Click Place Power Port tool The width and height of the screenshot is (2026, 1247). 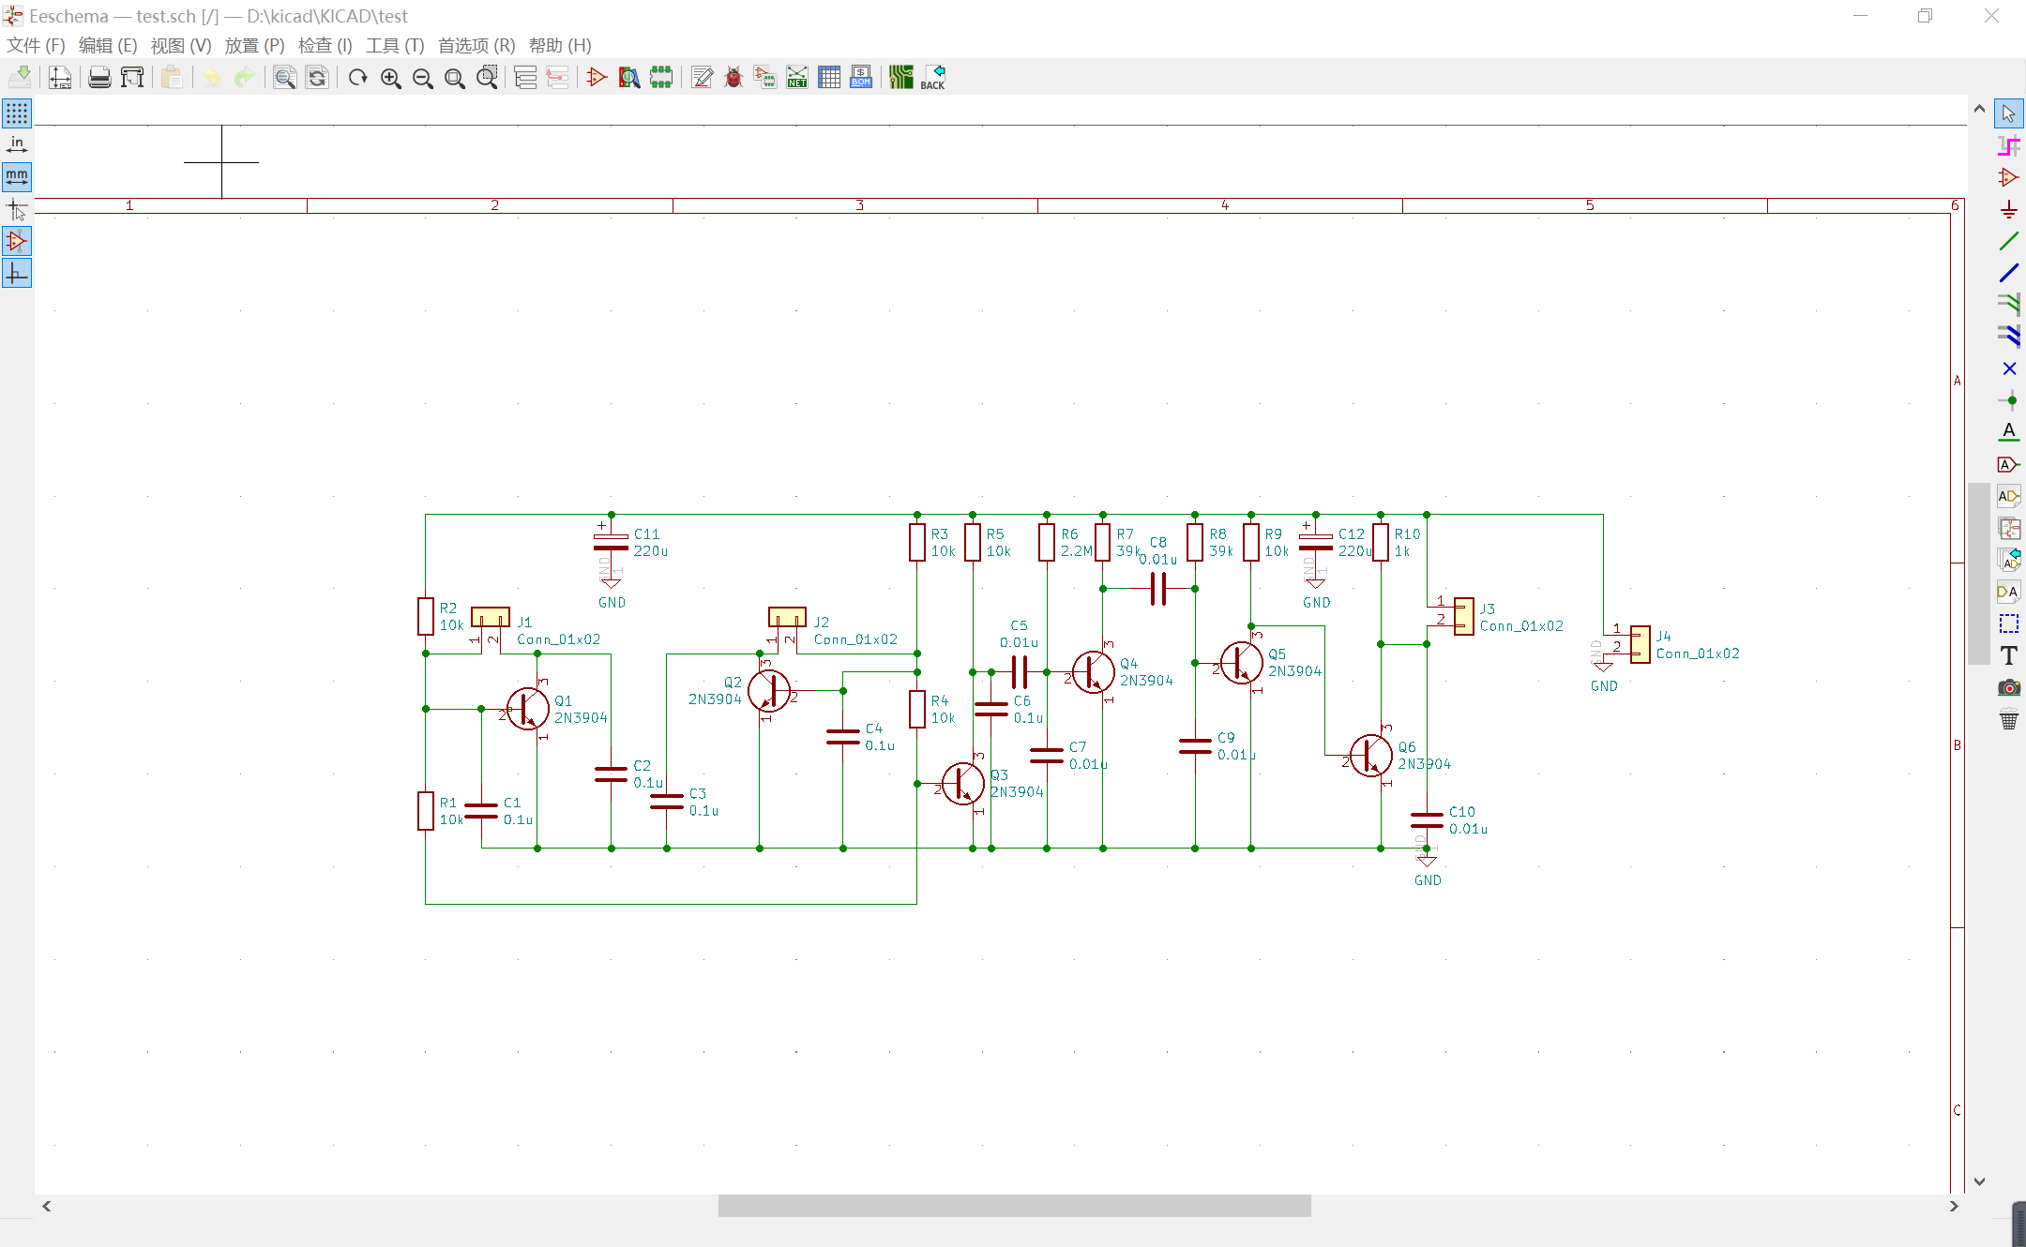(x=2008, y=209)
